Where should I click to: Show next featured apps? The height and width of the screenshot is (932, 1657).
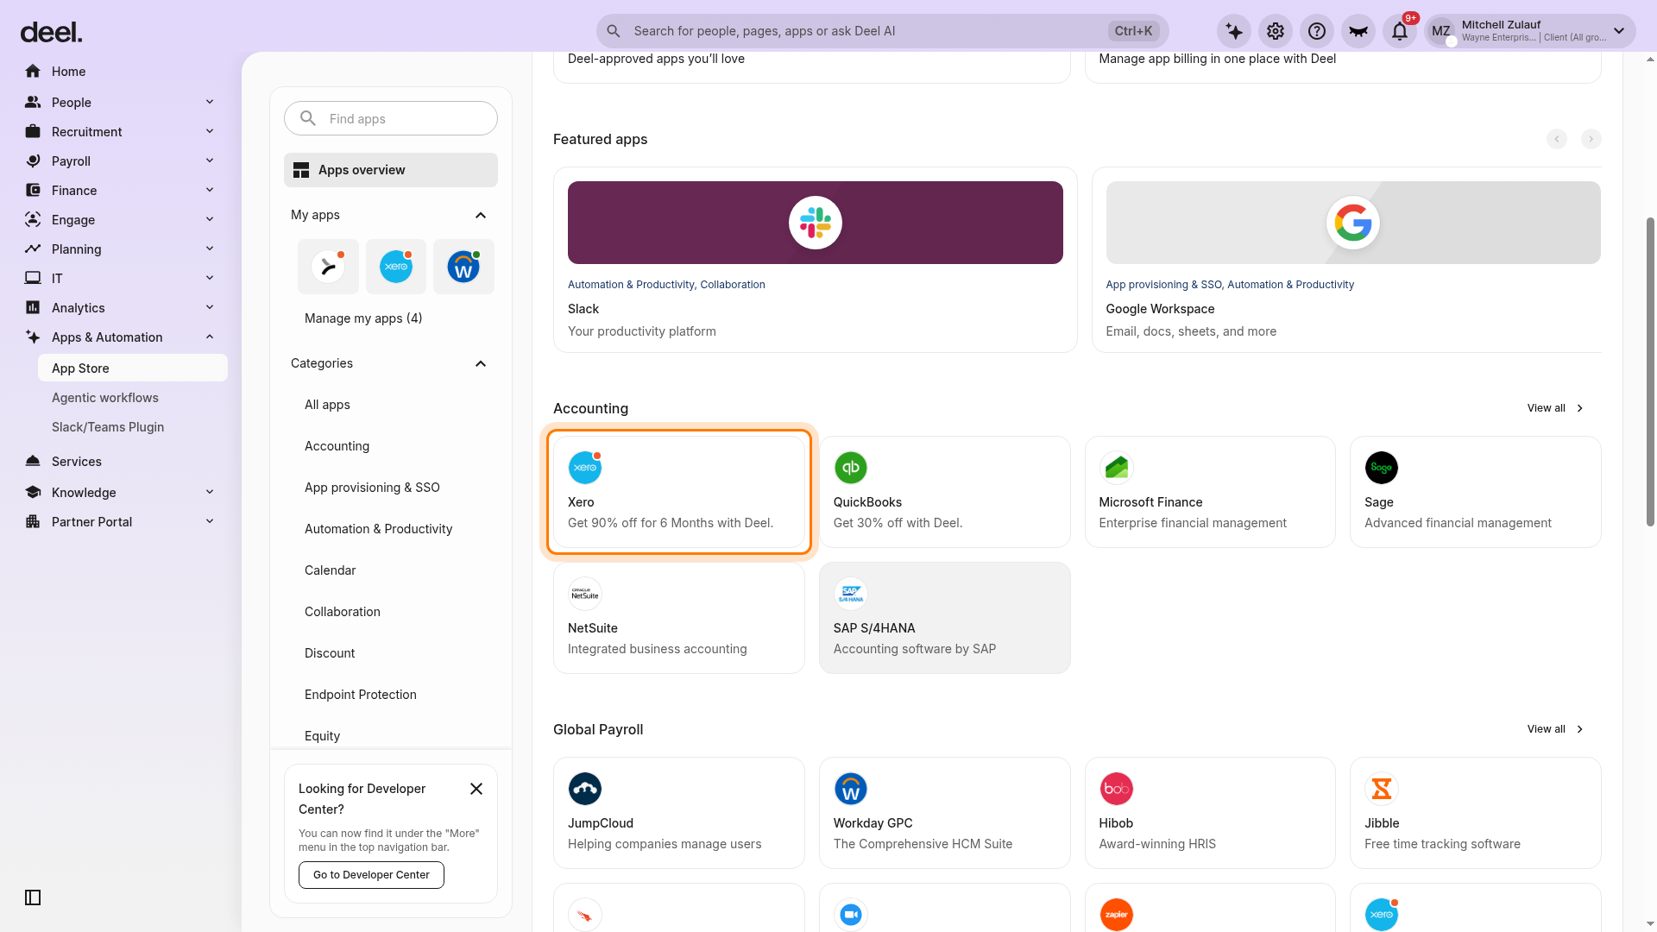(x=1591, y=139)
